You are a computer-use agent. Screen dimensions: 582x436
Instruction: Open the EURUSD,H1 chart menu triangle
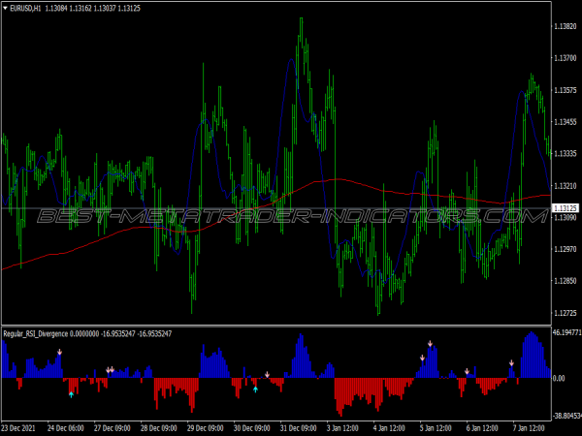(5, 8)
